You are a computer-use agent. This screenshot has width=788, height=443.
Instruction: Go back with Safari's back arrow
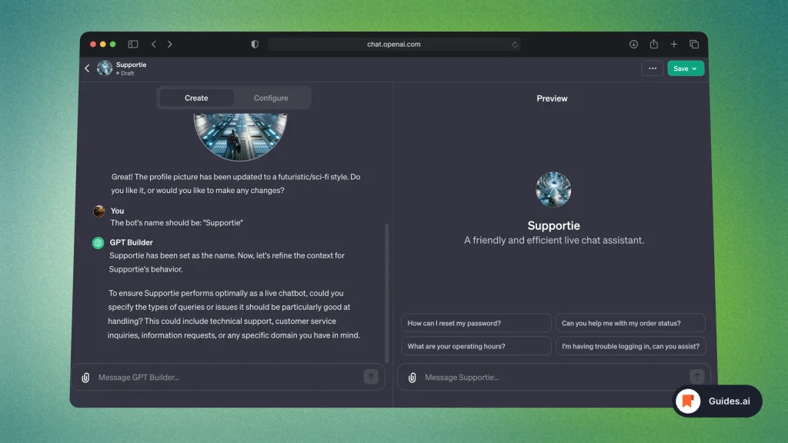pyautogui.click(x=154, y=44)
